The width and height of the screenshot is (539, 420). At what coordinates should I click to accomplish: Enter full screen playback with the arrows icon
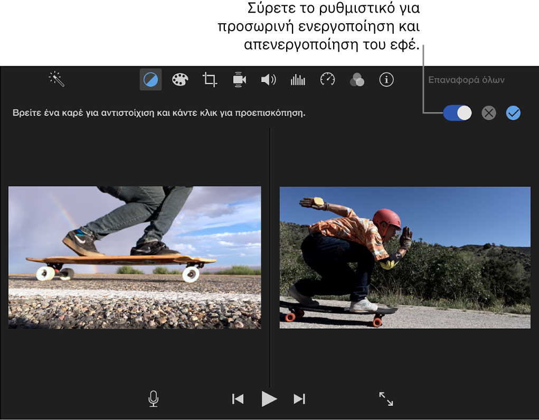pos(386,399)
